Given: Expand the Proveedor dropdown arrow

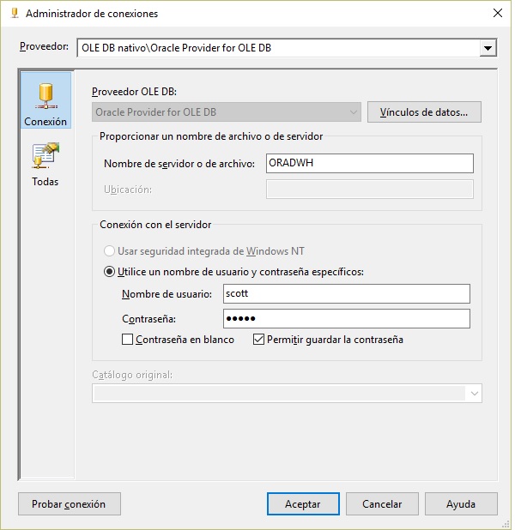Looking at the screenshot, I should pyautogui.click(x=488, y=48).
